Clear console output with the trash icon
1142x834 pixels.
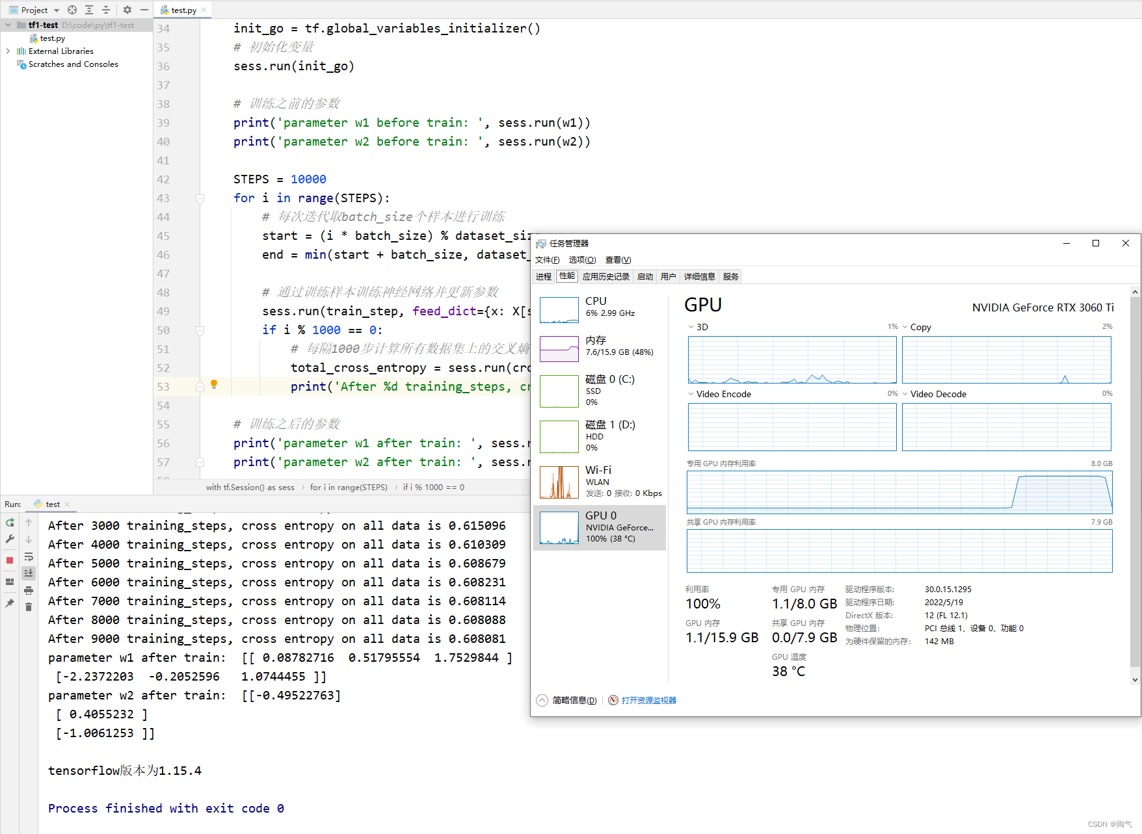click(x=29, y=607)
